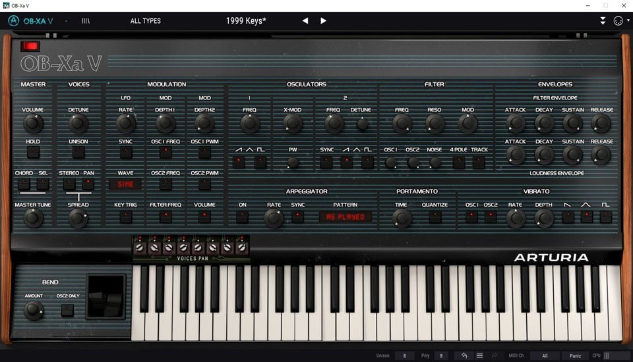This screenshot has width=633, height=362.
Task: Click the first VOICES PAN trimmer
Action: pos(139,247)
